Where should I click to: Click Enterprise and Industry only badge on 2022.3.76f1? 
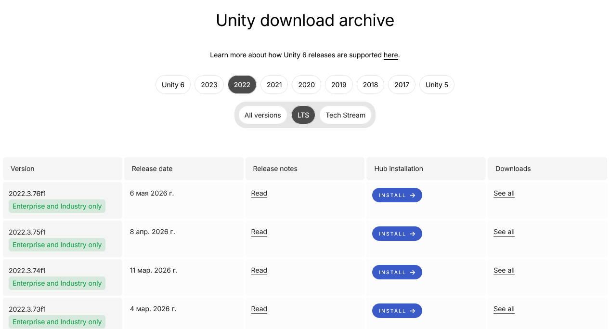coord(57,206)
